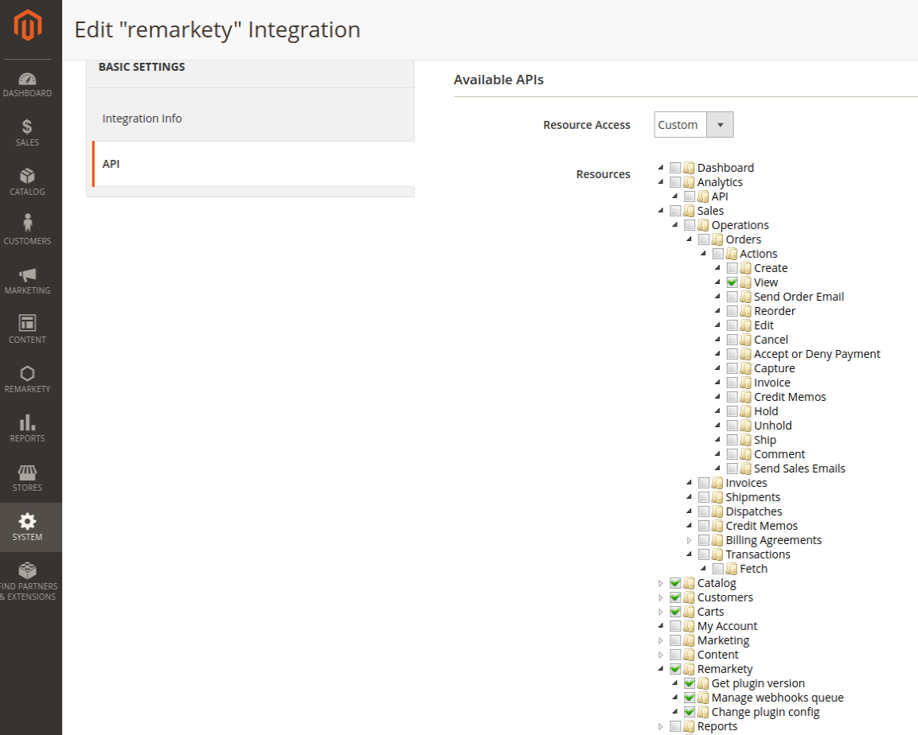This screenshot has width=918, height=735.
Task: Enable the Send Order Email checkbox
Action: click(732, 297)
